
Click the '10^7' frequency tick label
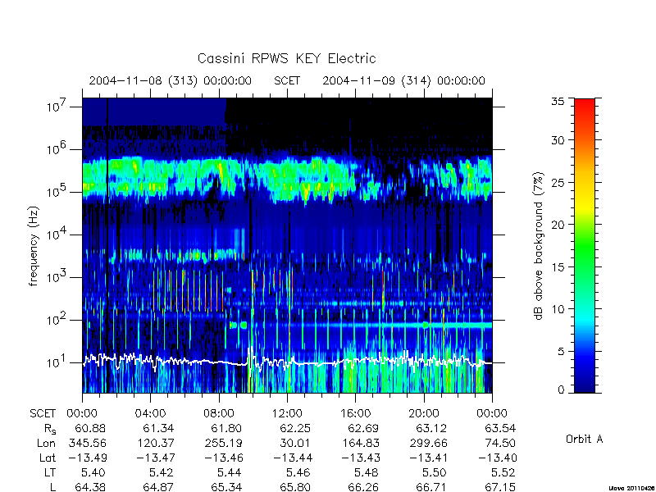55,107
